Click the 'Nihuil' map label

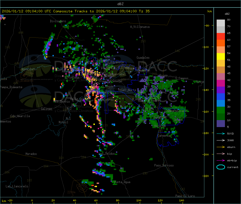63,122
